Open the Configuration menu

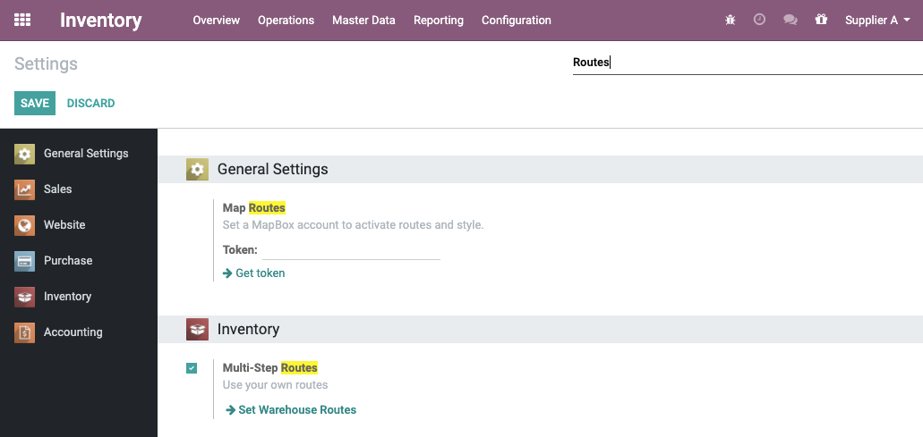[516, 20]
